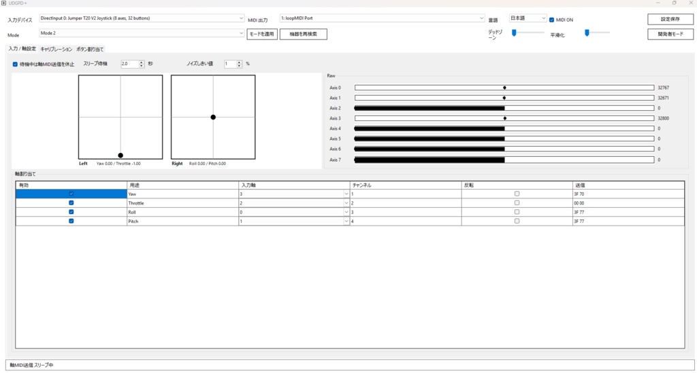
Task: Expand the 入力軸 dropdown in Pitch row
Action: point(346,221)
